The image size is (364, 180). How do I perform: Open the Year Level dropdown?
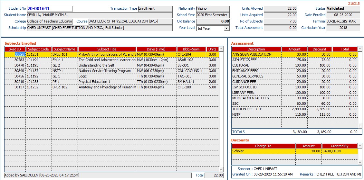coord(226,28)
